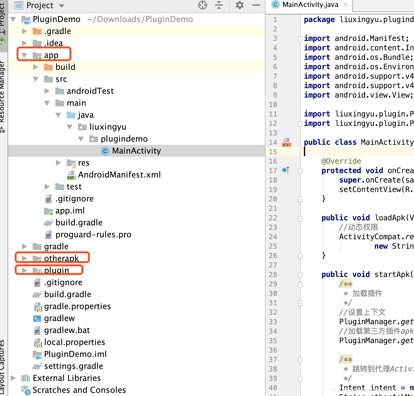The width and height of the screenshot is (414, 396).
Task: Click the gradlew terminal script icon
Action: (37, 319)
